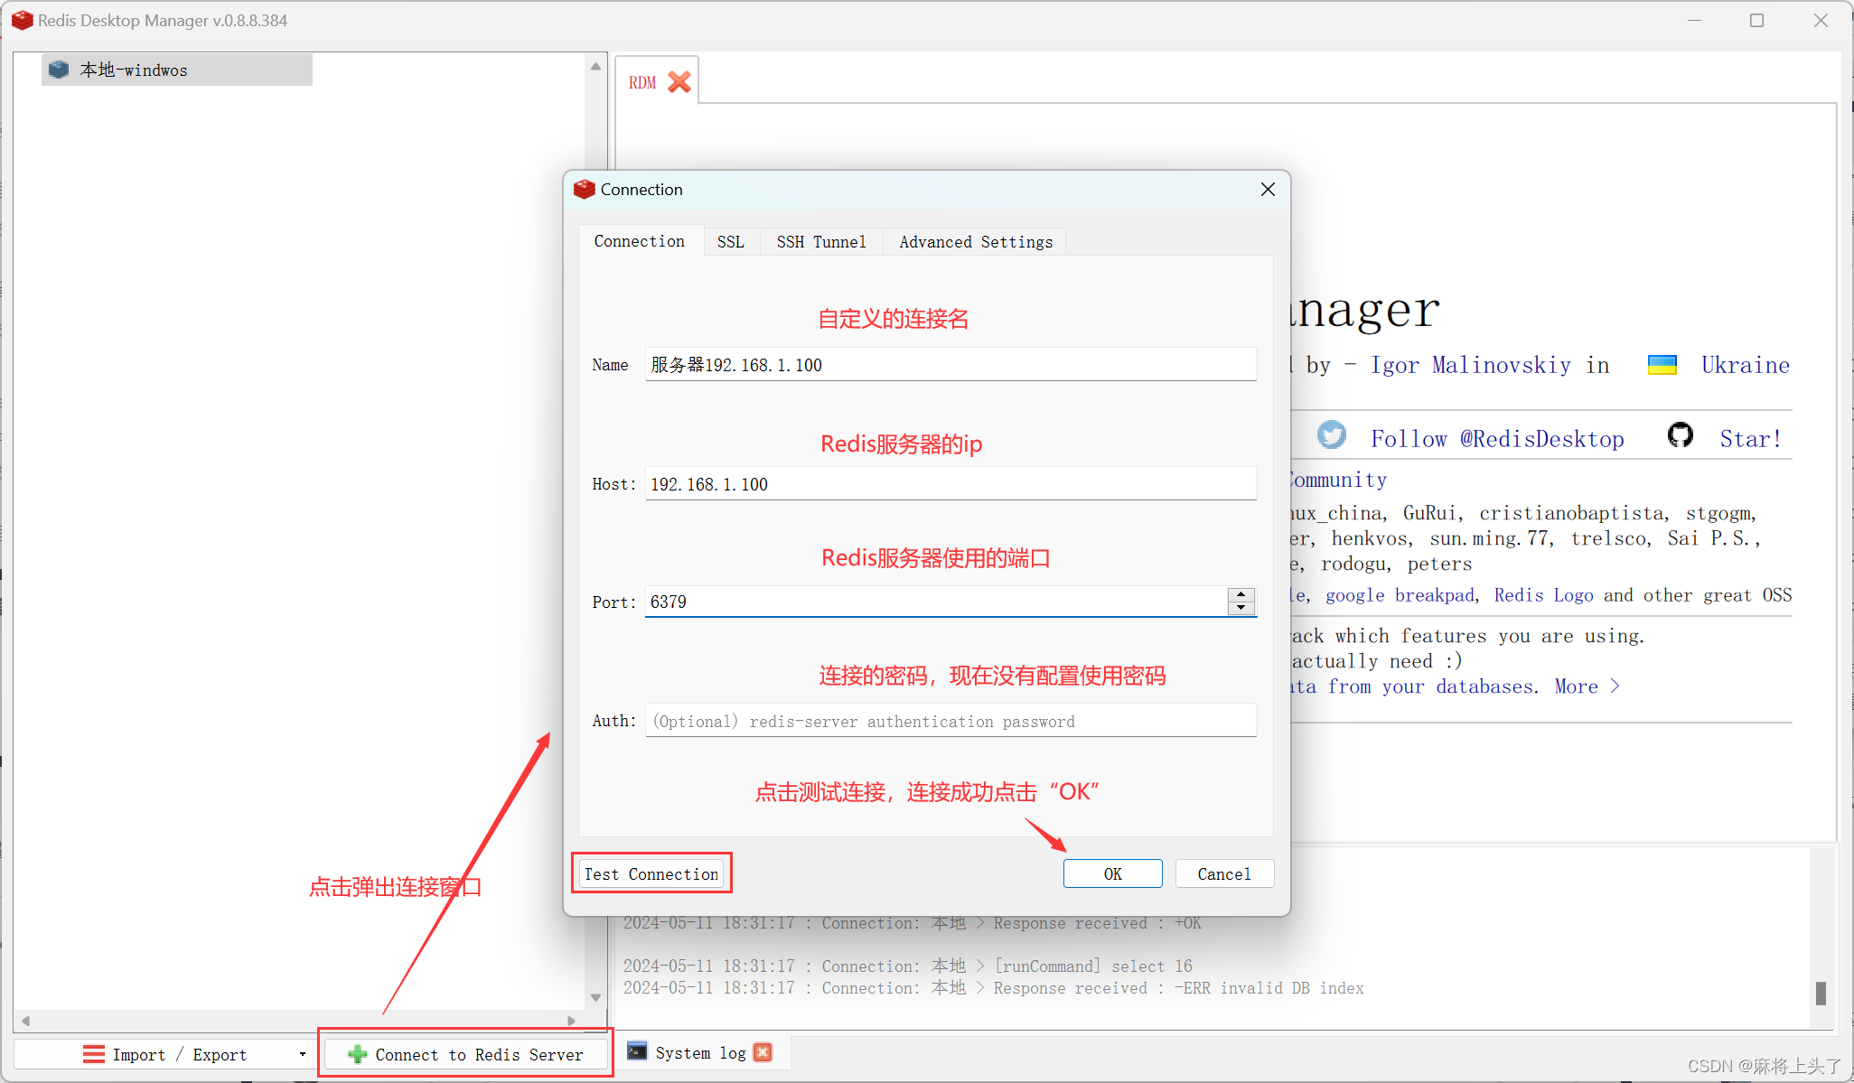
Task: Open the Redis Logo link
Action: [x=1543, y=595]
